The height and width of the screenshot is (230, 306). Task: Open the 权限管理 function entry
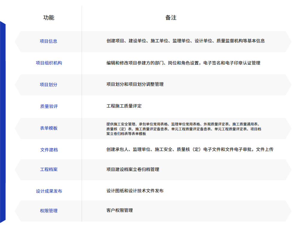49,211
